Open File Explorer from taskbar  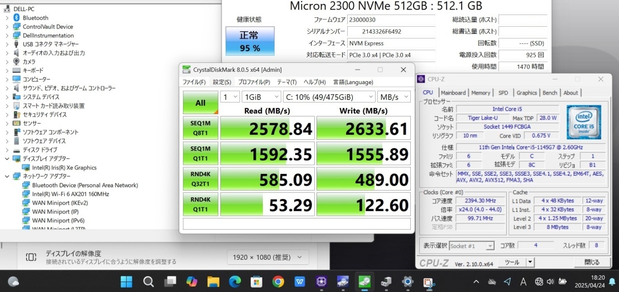pyautogui.click(x=213, y=282)
